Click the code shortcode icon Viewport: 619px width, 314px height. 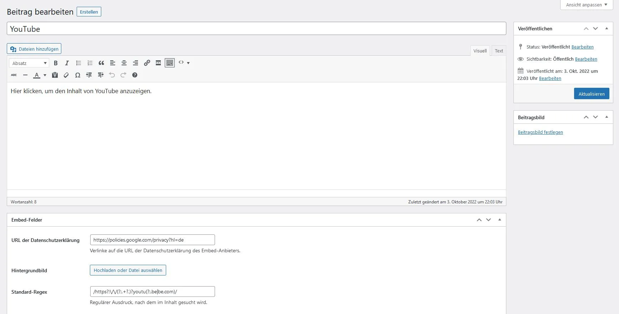click(181, 62)
